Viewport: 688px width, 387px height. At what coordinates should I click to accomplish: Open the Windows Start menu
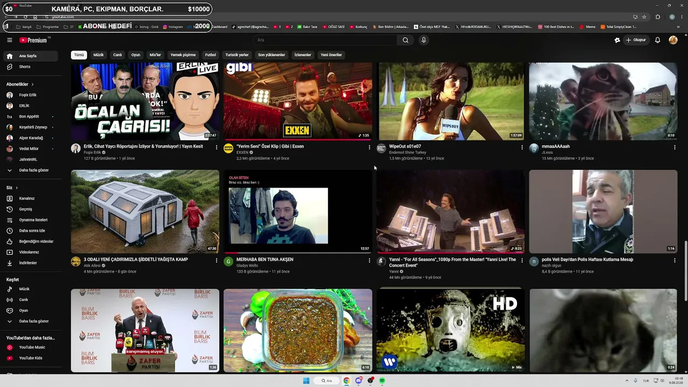click(306, 381)
